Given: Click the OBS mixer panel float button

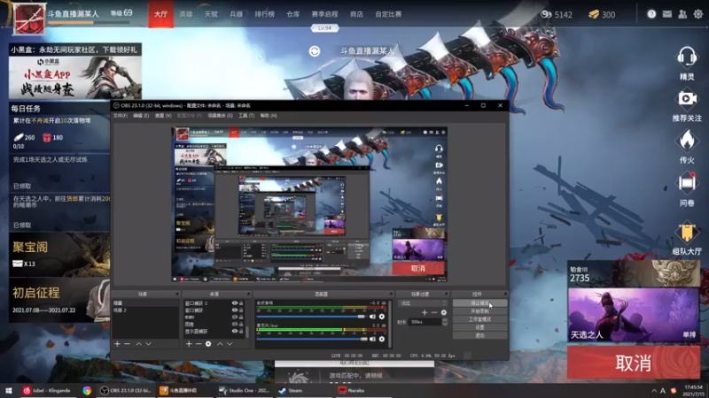Looking at the screenshot, I should pos(391,294).
